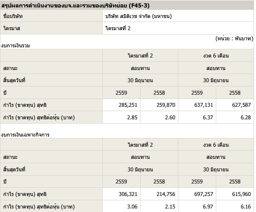Click separate net profit value 306,321
The height and width of the screenshot is (212, 256).
pos(128,194)
